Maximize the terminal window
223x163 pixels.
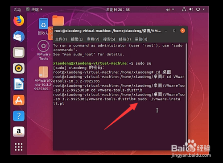[174, 31]
